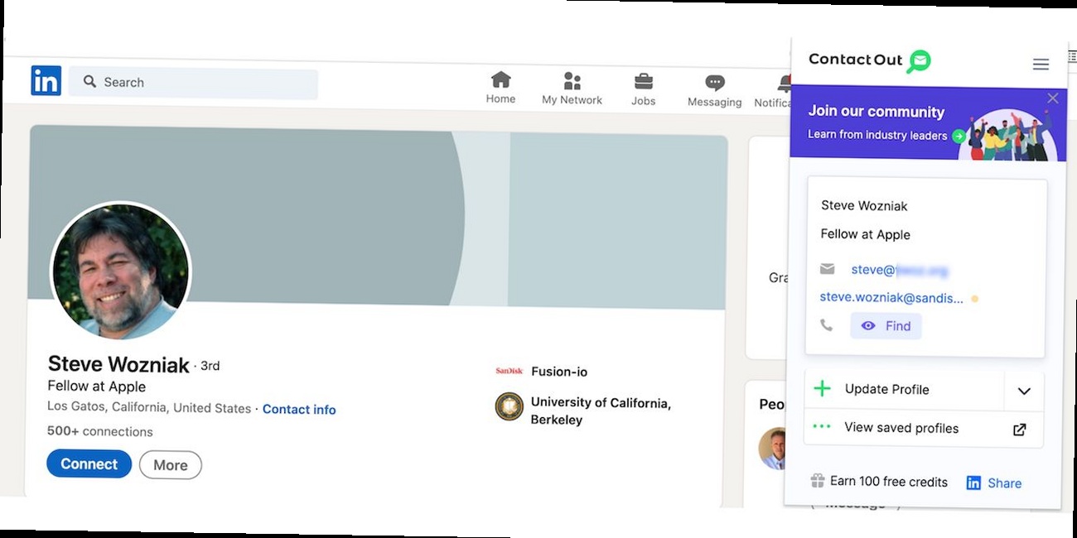The width and height of the screenshot is (1077, 538).
Task: Click the ContactOut logo
Action: [x=869, y=60]
